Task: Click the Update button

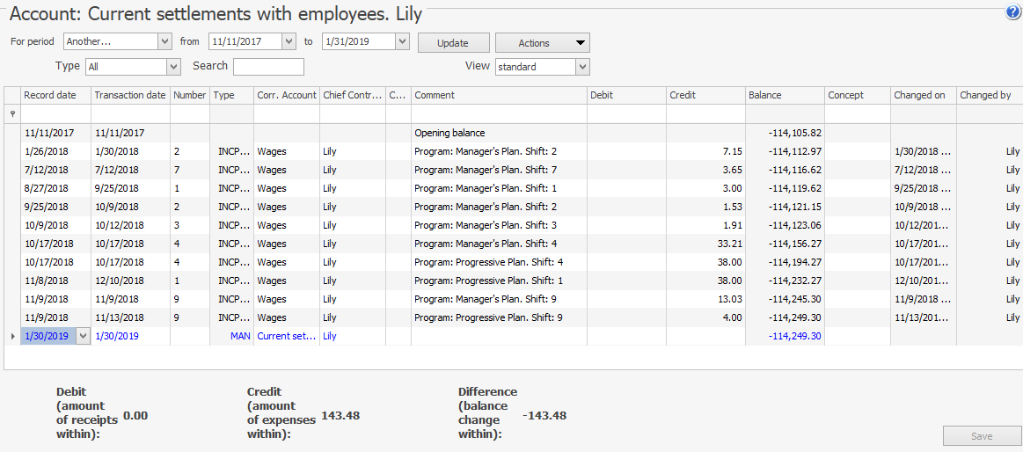Action: tap(452, 43)
